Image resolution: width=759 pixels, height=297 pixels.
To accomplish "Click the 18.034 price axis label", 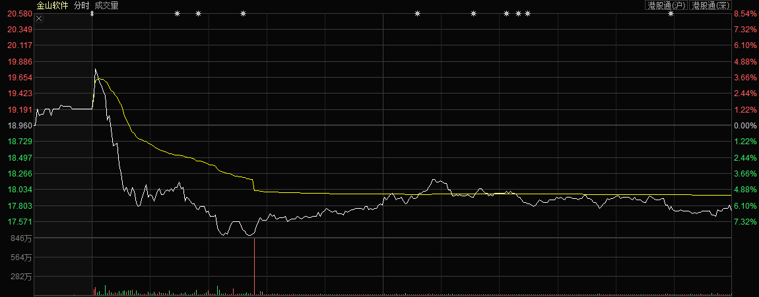I will click(x=20, y=190).
